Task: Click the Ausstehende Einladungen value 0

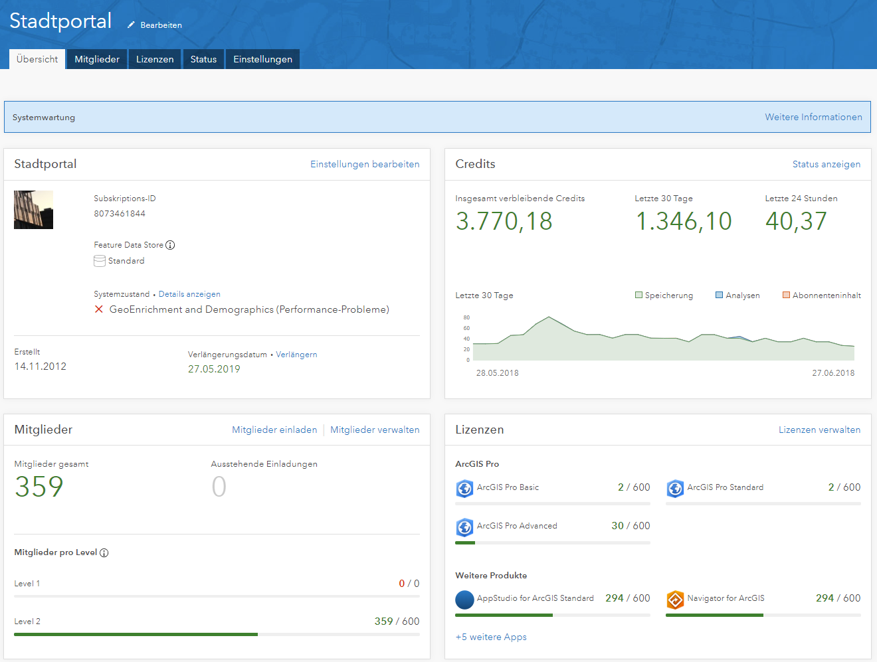Action: pos(219,487)
